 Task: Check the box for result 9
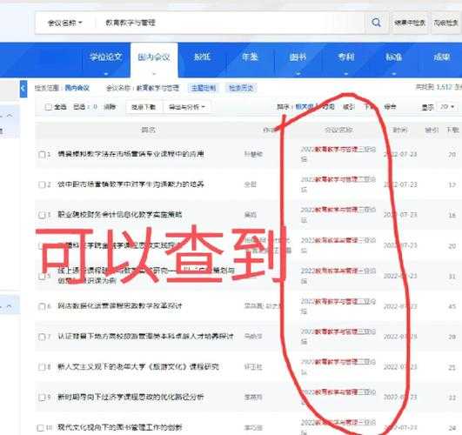(x=42, y=398)
